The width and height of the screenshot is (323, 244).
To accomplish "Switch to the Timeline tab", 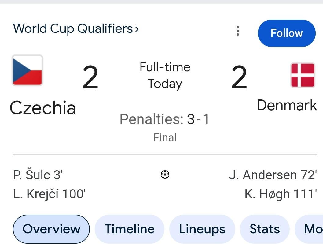I will 130,229.
